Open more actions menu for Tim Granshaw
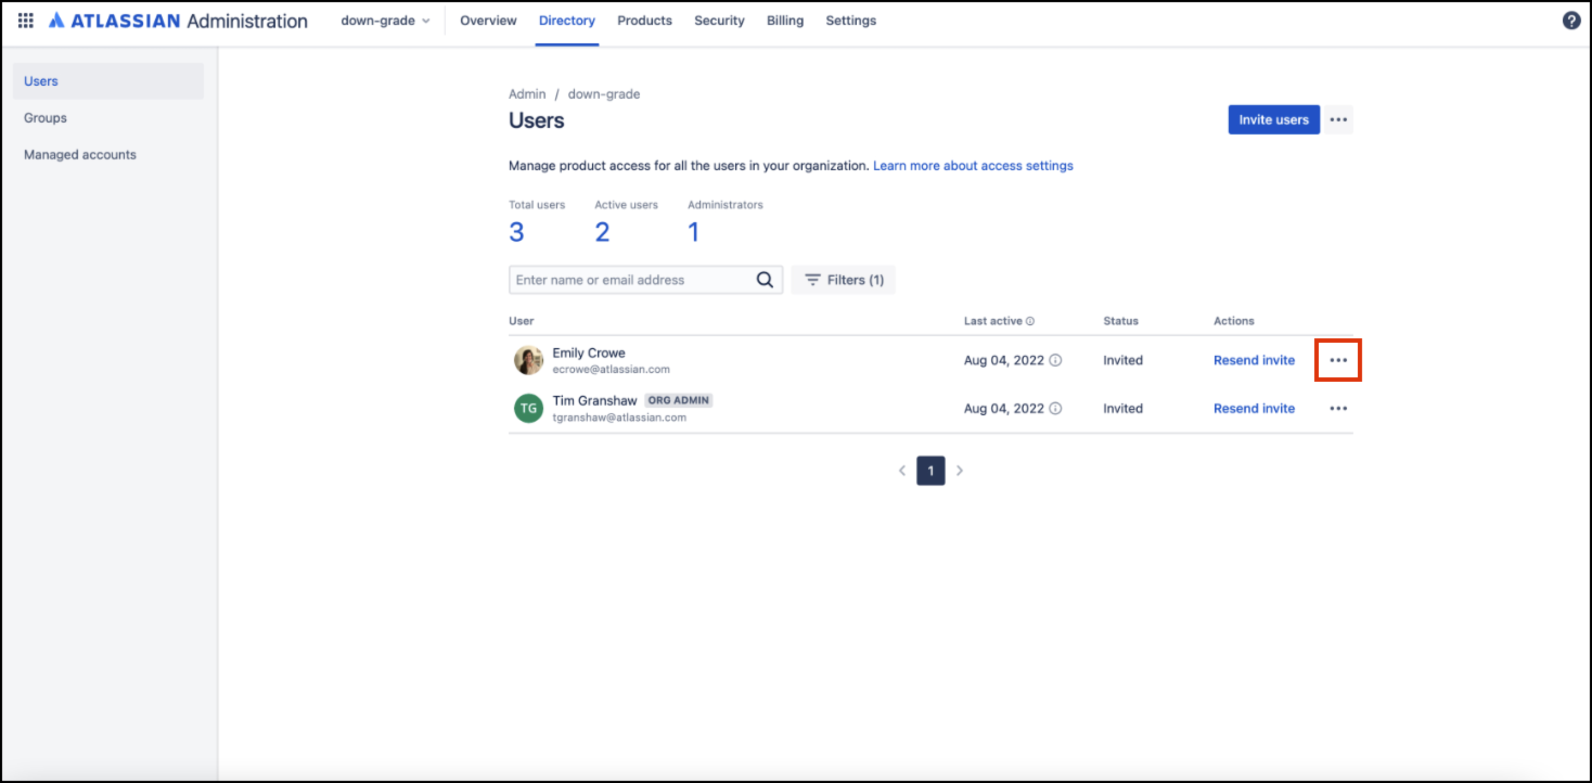Image resolution: width=1592 pixels, height=783 pixels. [x=1338, y=408]
